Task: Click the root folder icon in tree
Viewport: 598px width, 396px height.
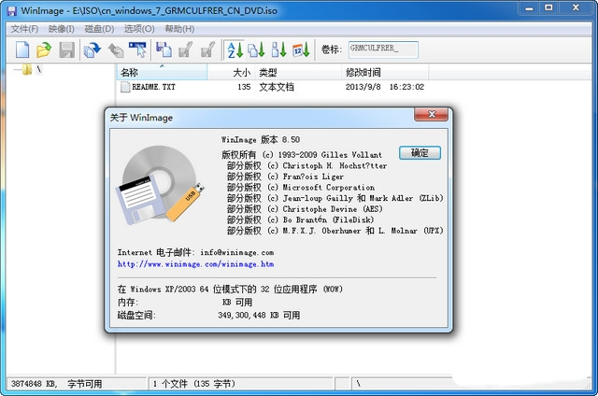Action: click(27, 70)
